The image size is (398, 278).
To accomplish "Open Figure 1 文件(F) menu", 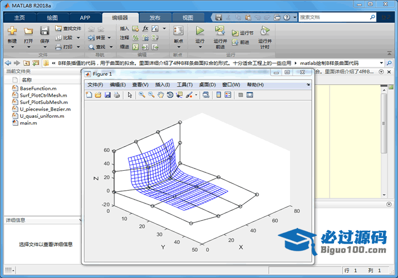I will tap(95, 85).
